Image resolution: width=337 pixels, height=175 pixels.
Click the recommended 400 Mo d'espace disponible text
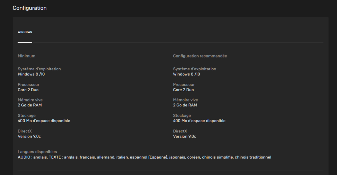tap(199, 121)
